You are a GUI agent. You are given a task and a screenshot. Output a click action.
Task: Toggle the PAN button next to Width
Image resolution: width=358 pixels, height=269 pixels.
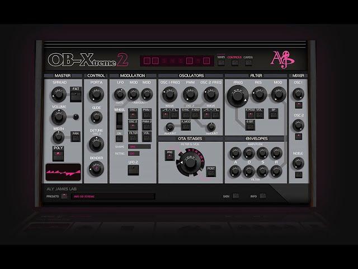(x=76, y=137)
